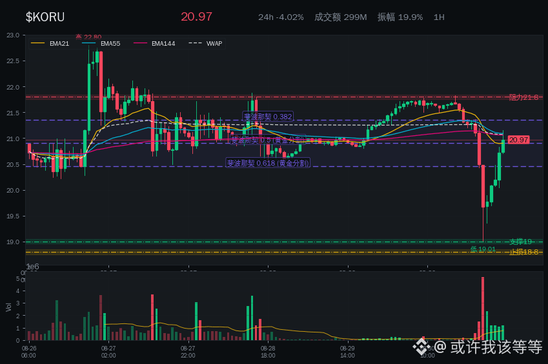Click the 1H timeframe label
This screenshot has width=548, height=364.
439,17
